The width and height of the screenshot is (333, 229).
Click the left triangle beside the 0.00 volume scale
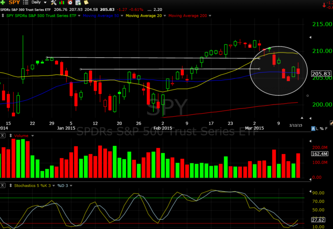point(310,179)
